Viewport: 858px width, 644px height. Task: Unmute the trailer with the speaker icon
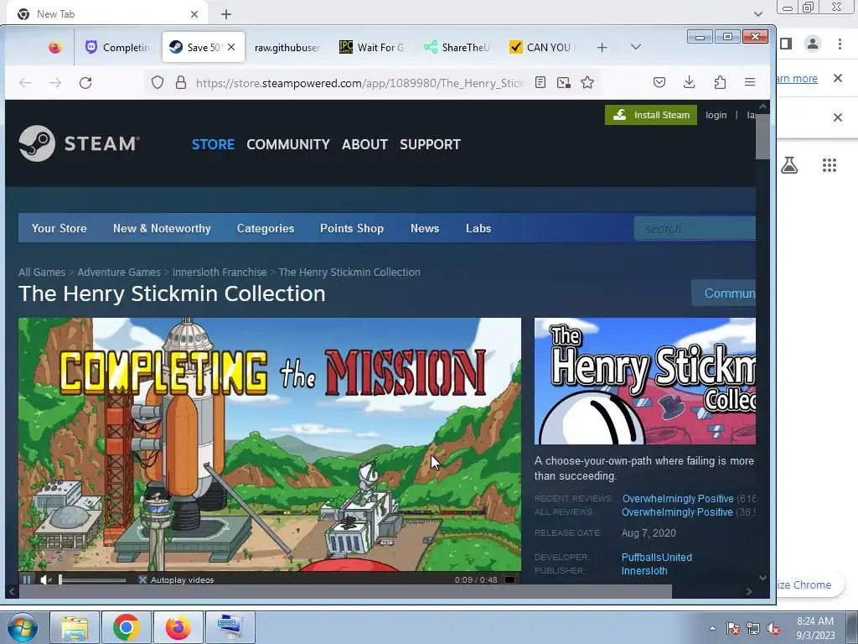coord(47,579)
